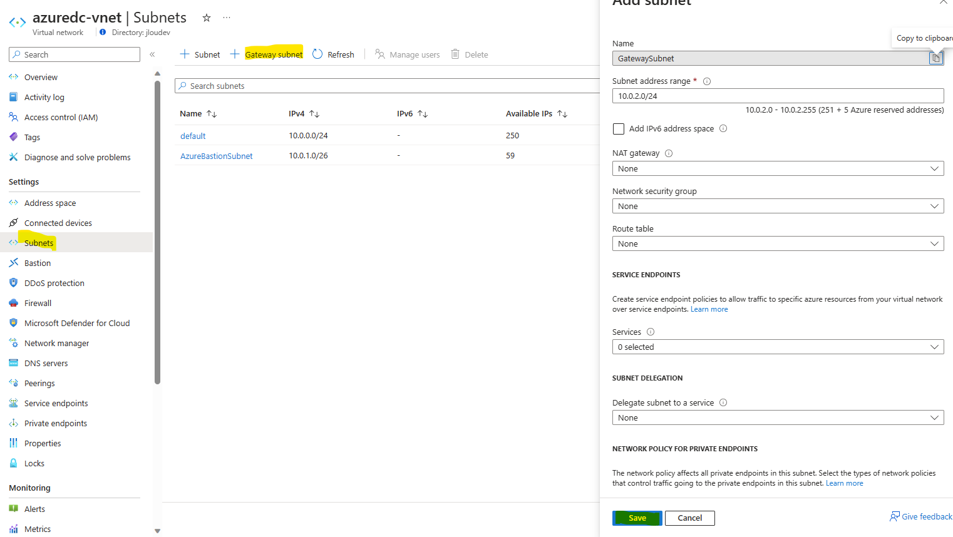This screenshot has height=537, width=953.
Task: Open the Route table dropdown
Action: tap(778, 243)
